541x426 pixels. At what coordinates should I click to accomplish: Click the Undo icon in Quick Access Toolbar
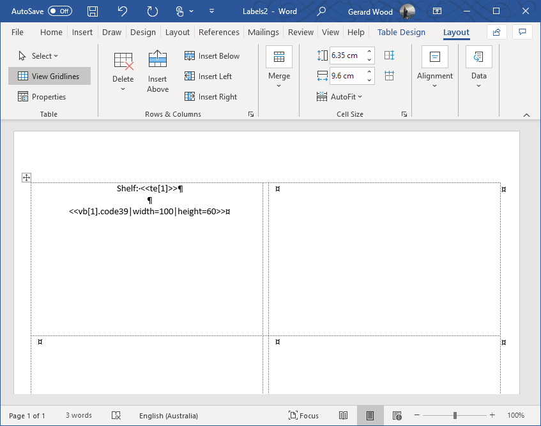click(x=121, y=11)
